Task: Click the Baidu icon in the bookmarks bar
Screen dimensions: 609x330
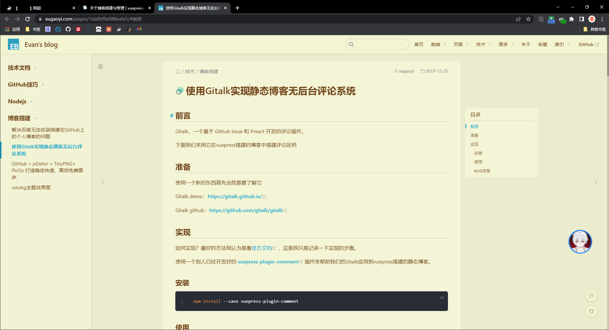Action: [48, 29]
